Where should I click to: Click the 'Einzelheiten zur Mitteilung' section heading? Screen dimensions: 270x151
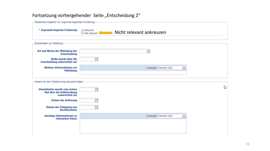(49, 43)
